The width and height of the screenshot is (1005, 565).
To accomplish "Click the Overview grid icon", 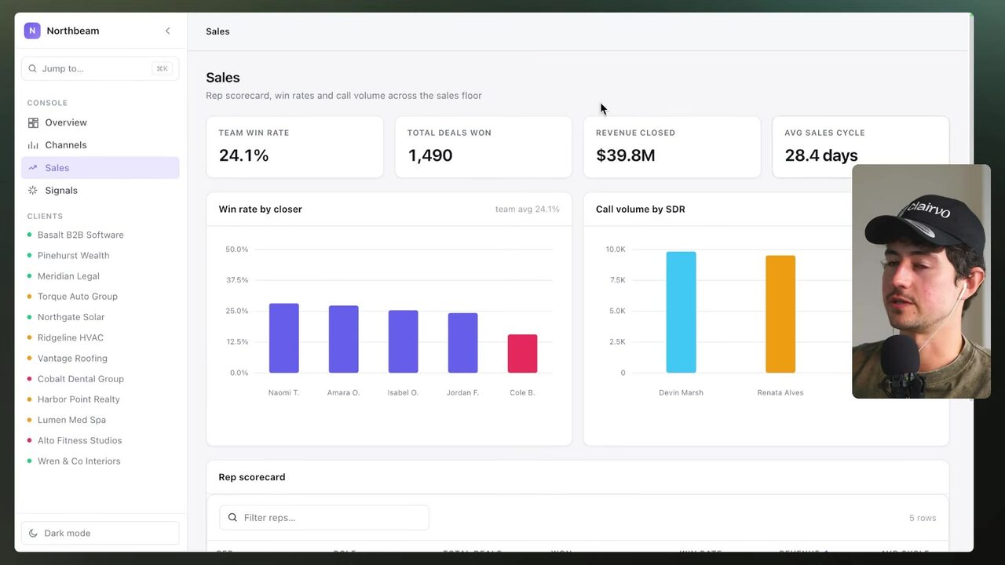I will pos(33,122).
